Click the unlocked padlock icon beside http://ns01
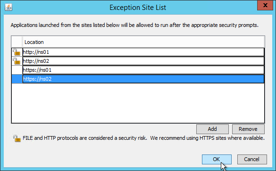 click(x=17, y=52)
